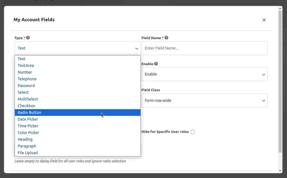Select File Upload option
287x178 pixels.
click(28, 153)
